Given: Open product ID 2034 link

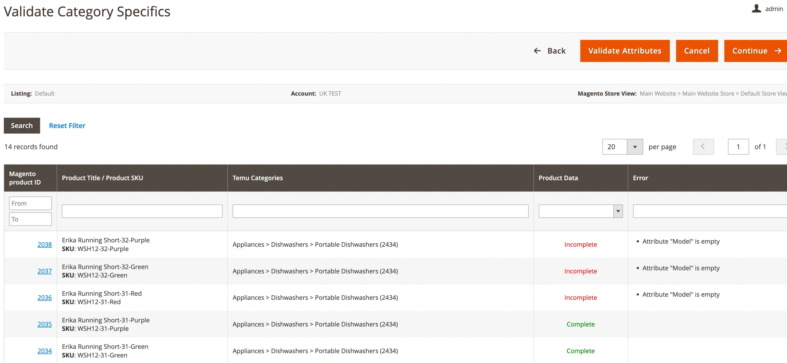Looking at the screenshot, I should [45, 351].
